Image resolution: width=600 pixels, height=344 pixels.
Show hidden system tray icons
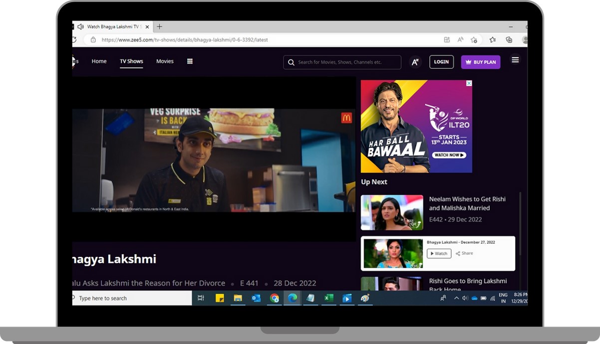[x=456, y=298]
